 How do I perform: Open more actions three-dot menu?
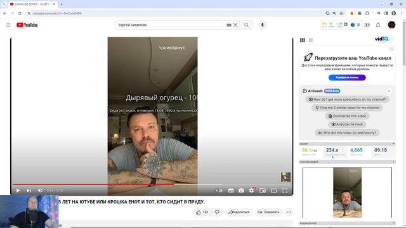point(289,212)
